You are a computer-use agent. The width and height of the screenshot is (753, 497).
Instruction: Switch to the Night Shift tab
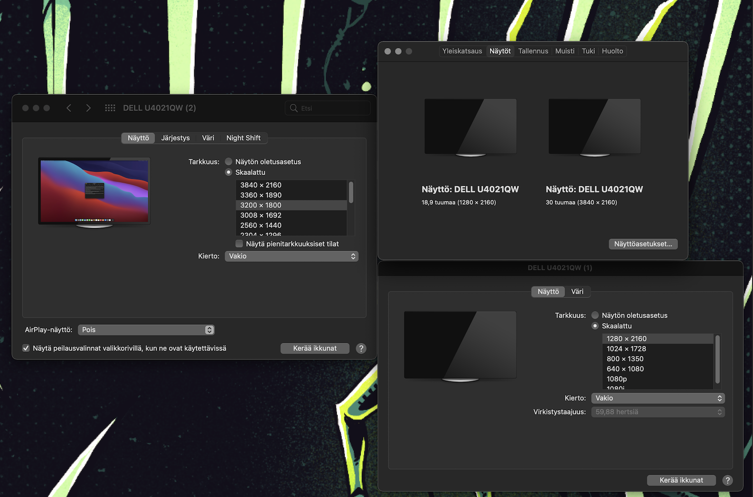(x=244, y=138)
